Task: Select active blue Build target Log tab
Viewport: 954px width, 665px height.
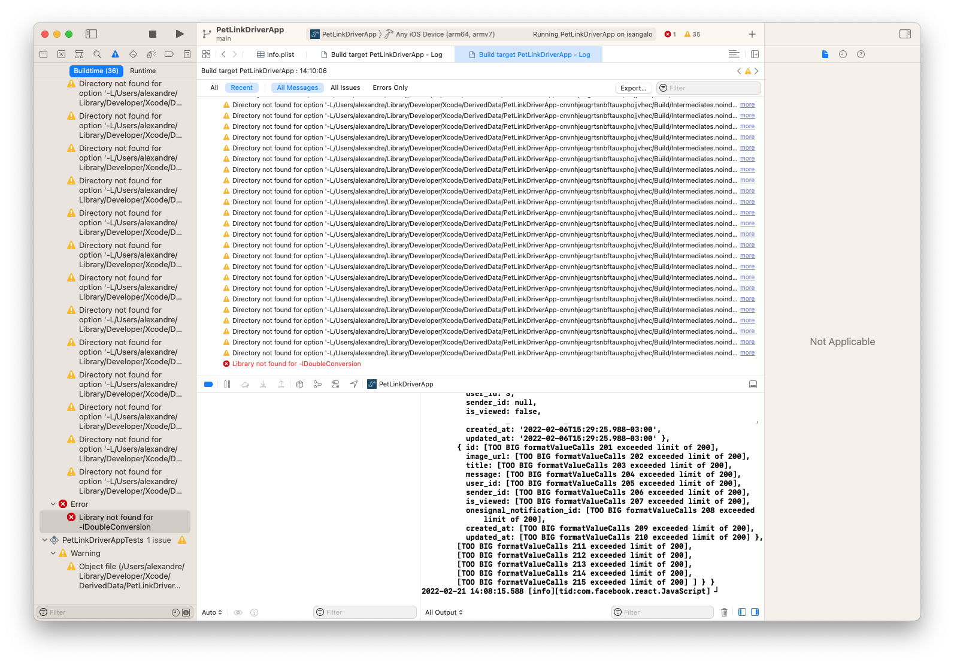Action: pos(529,55)
